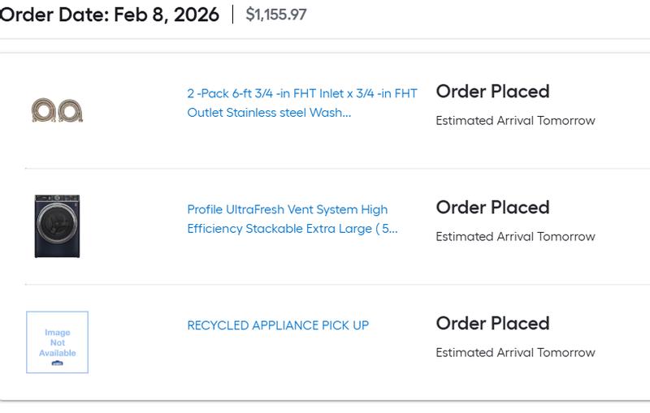
Task: Click Estimated Arrival Tomorrow for the Profile washer
Action: pos(515,237)
